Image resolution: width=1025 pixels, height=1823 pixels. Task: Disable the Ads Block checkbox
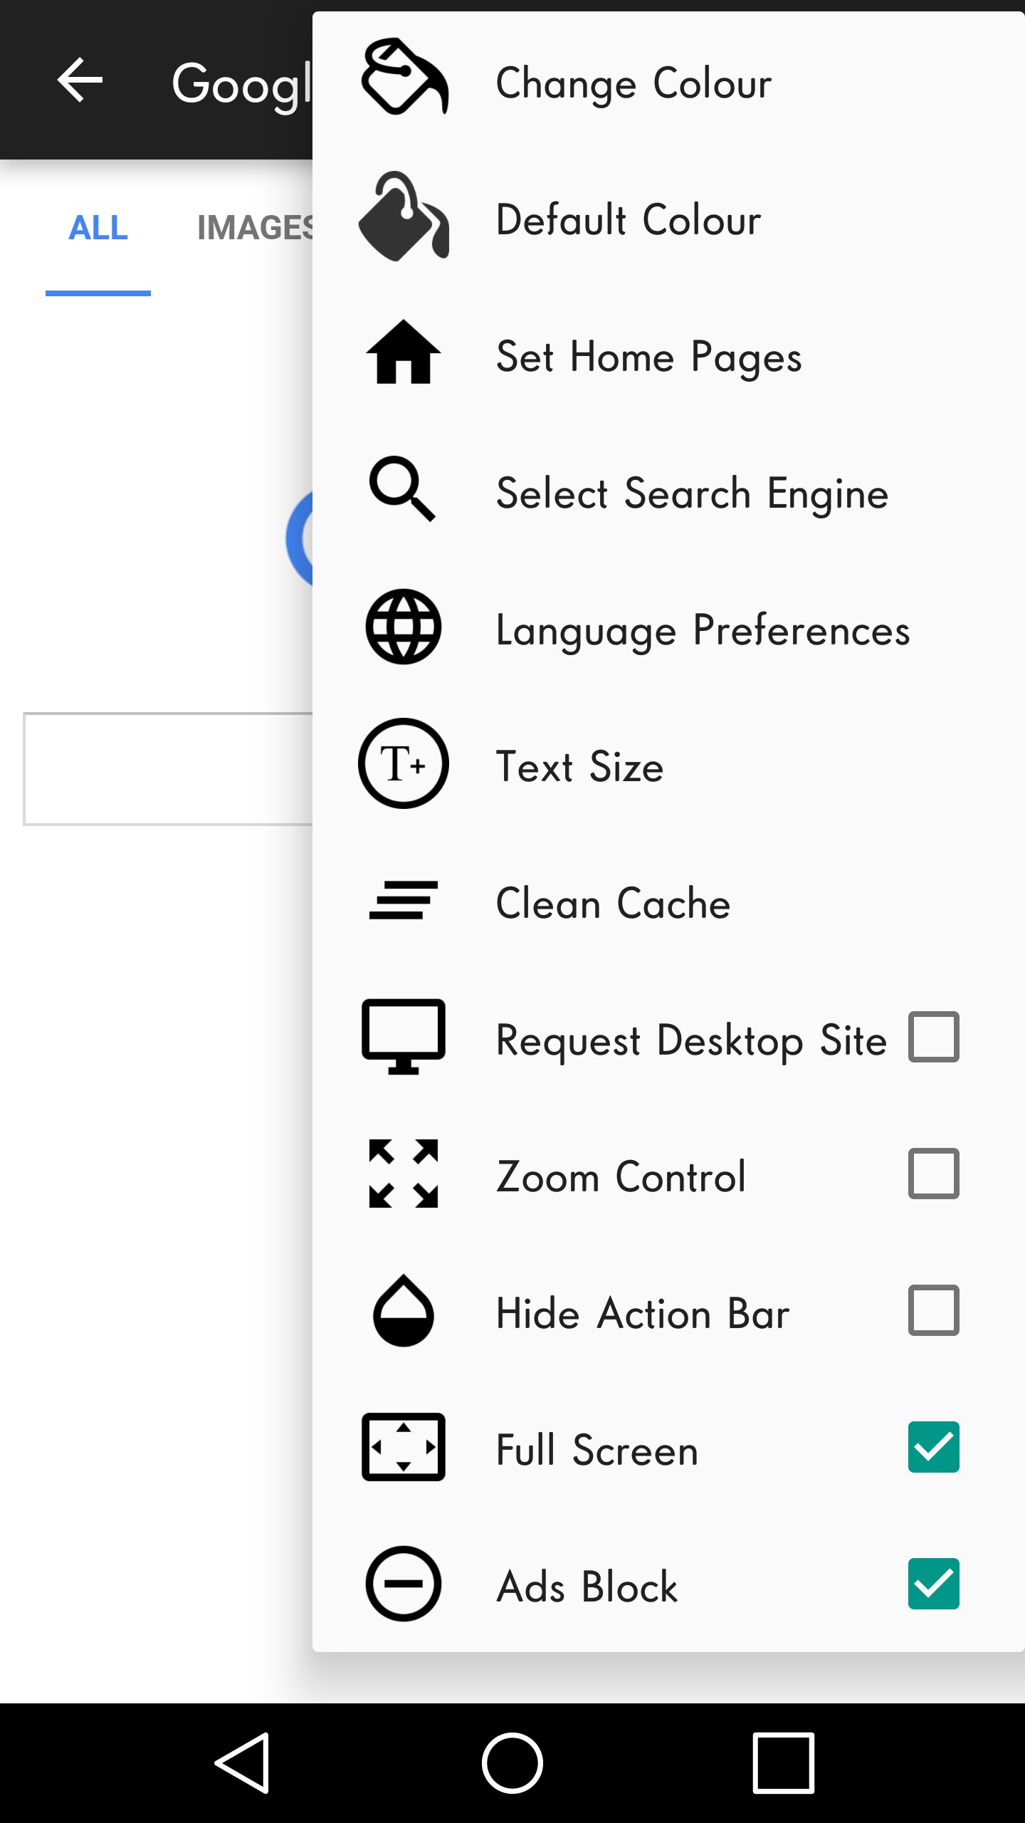pos(934,1584)
